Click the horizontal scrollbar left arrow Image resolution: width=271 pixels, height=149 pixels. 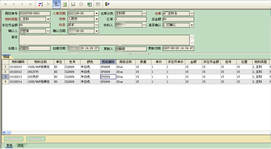4,132
